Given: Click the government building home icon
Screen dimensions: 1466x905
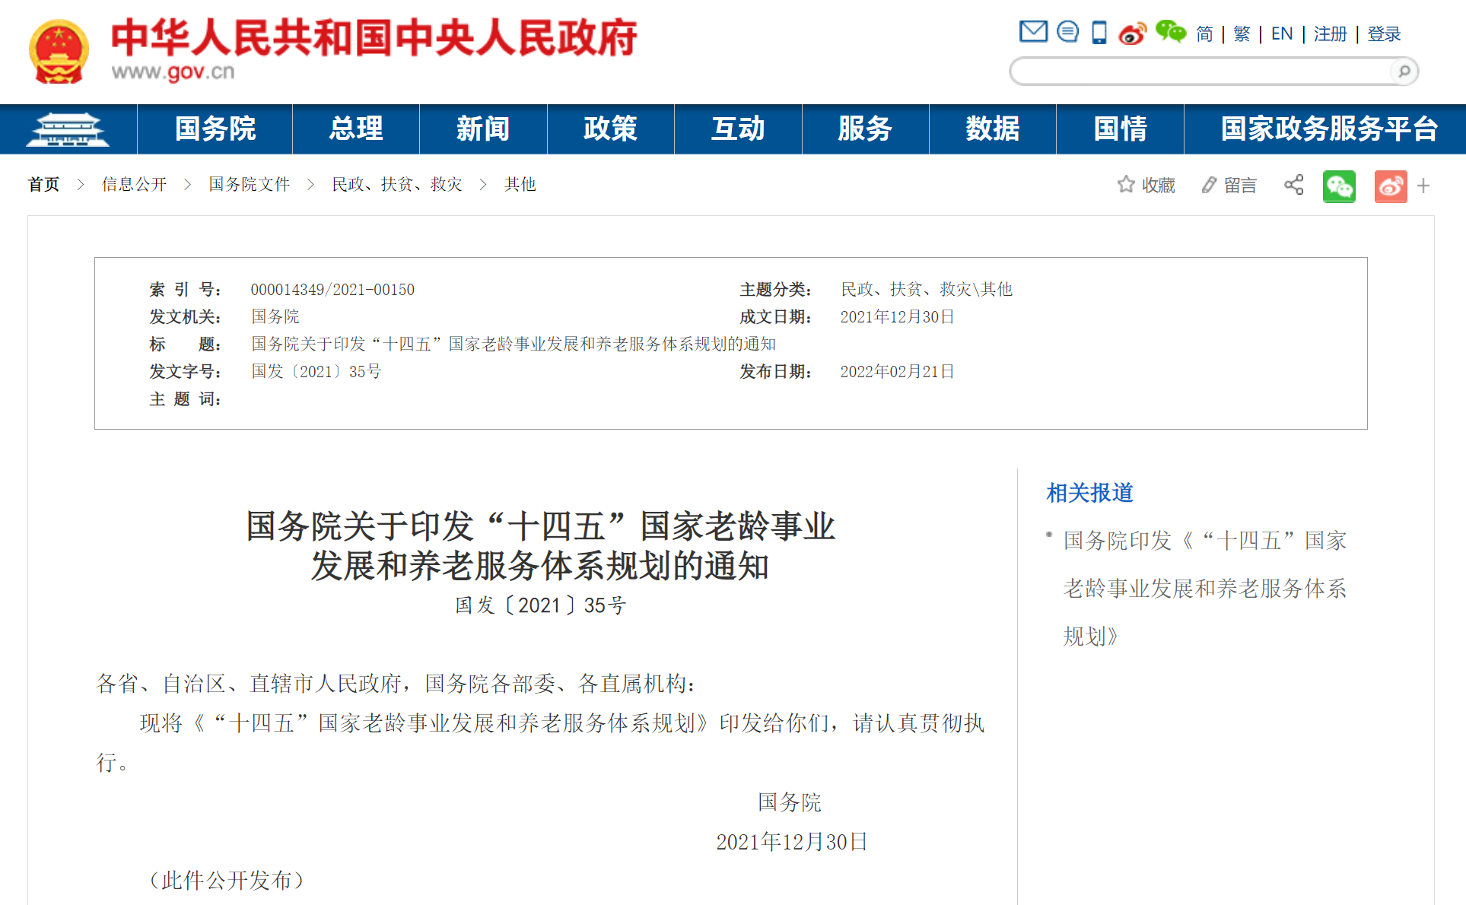Looking at the screenshot, I should [68, 129].
